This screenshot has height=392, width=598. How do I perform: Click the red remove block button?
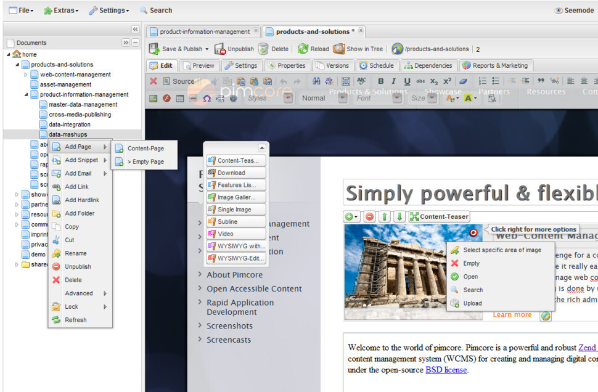(x=369, y=216)
